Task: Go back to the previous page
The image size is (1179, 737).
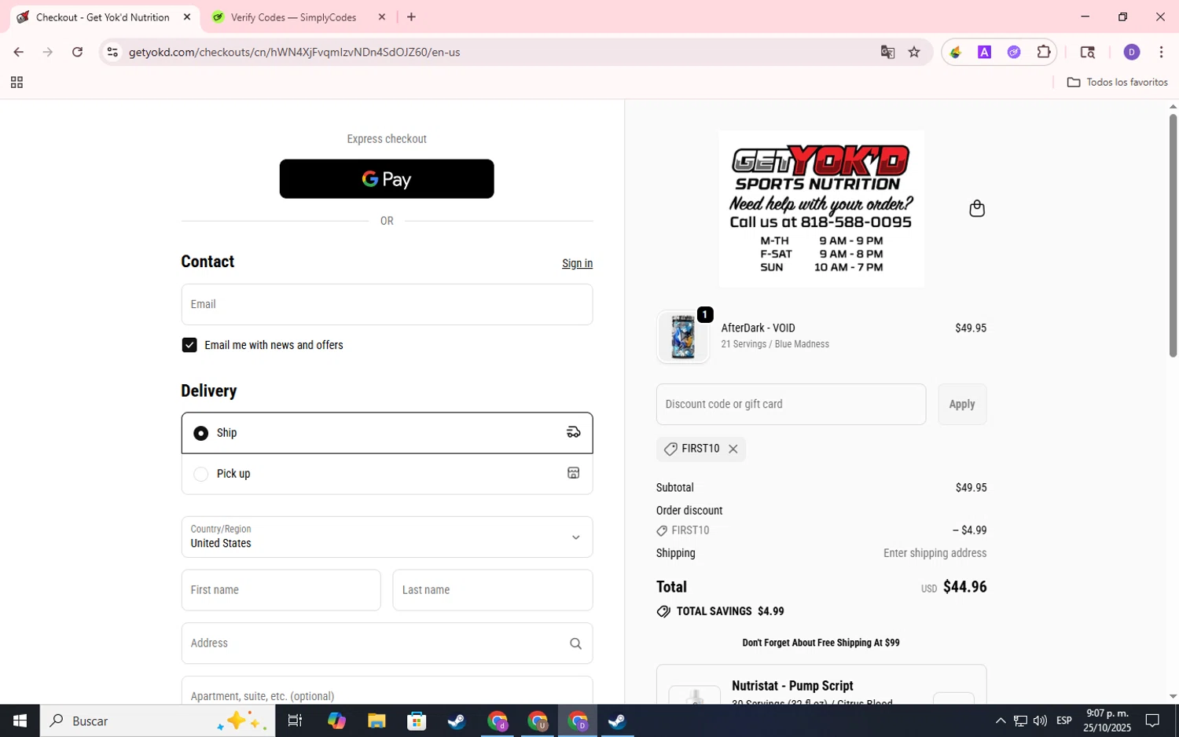Action: point(18,52)
